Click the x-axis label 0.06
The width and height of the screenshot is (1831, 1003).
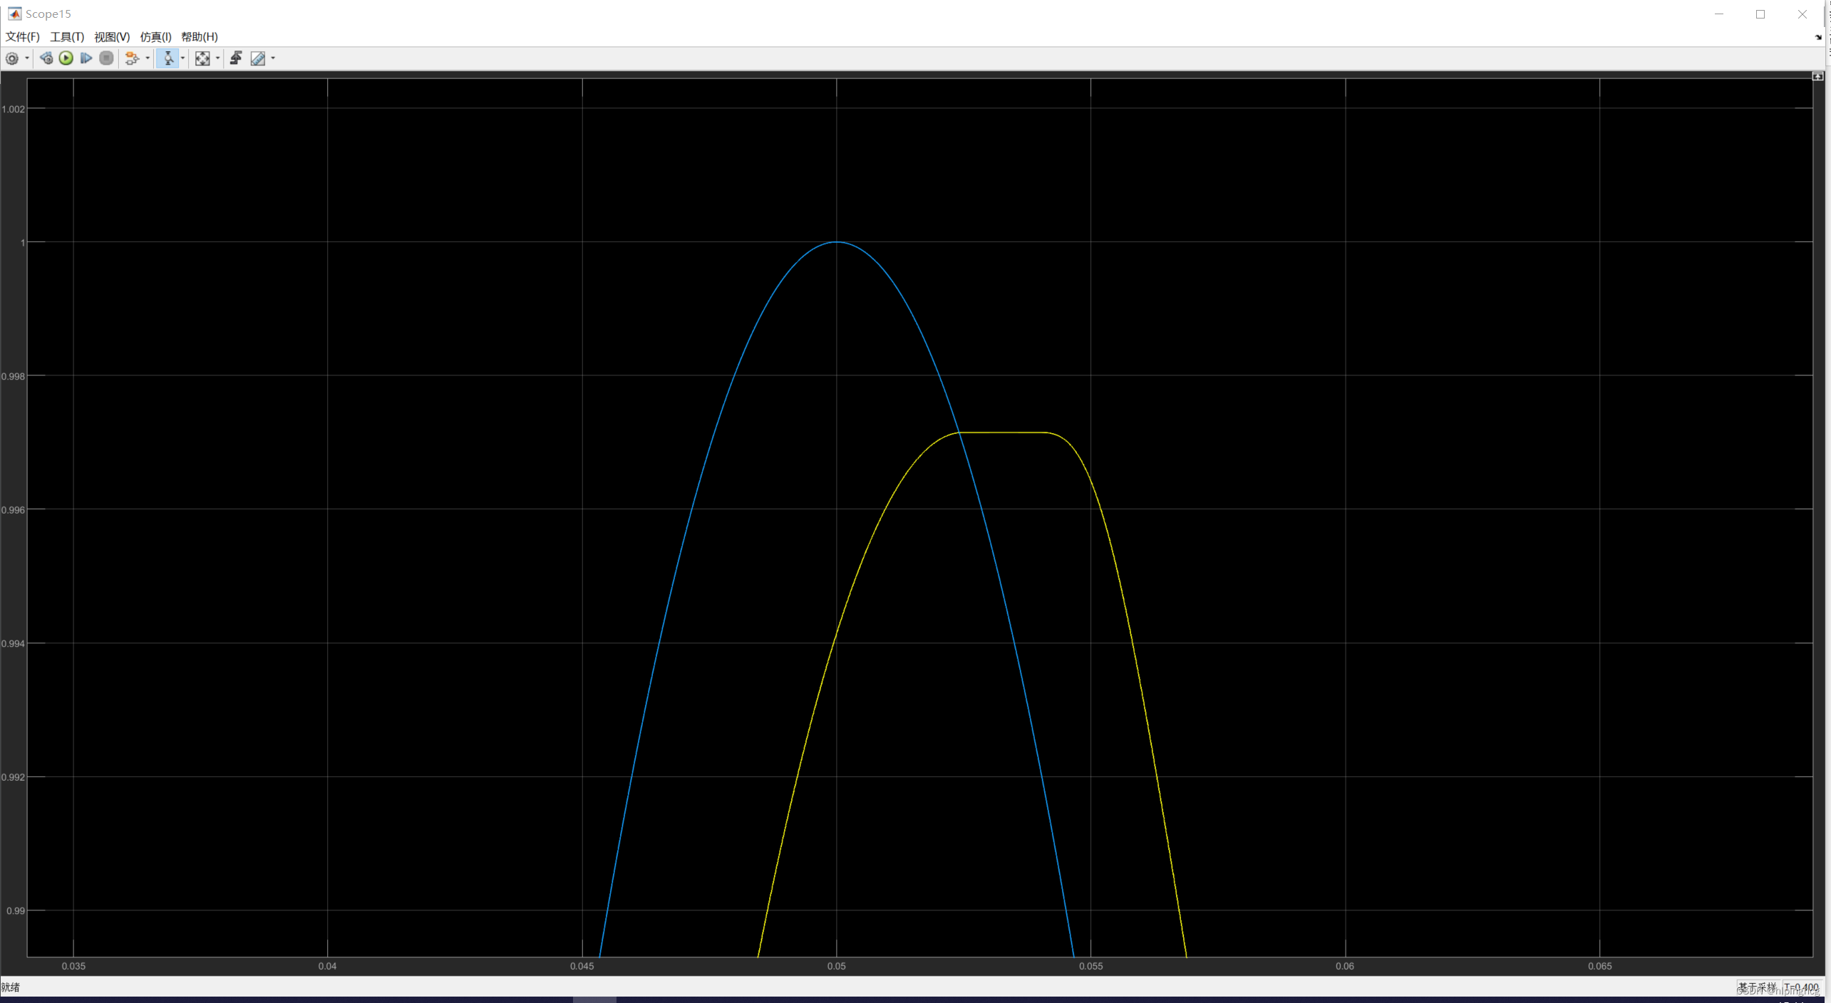(1345, 967)
